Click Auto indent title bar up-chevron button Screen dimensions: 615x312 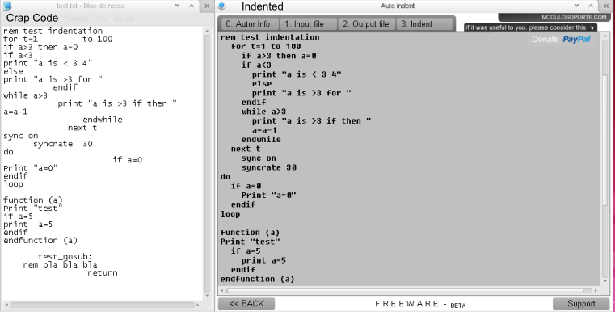click(591, 6)
